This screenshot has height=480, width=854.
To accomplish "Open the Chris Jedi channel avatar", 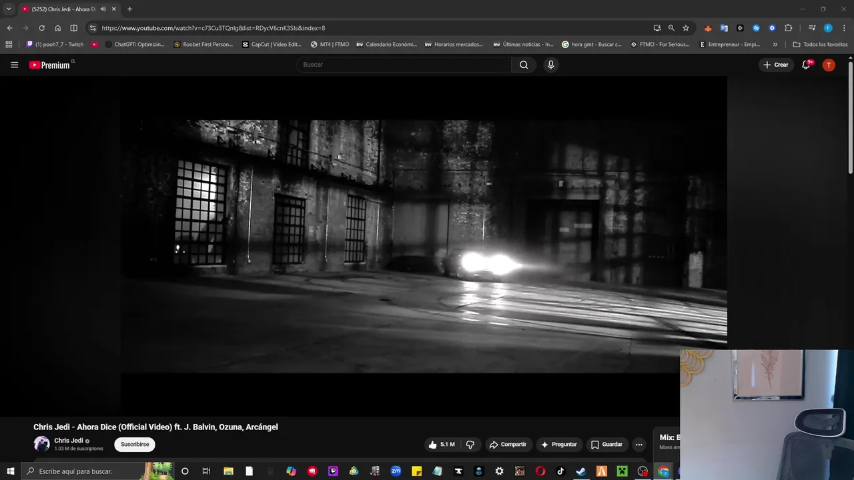I will coord(41,444).
